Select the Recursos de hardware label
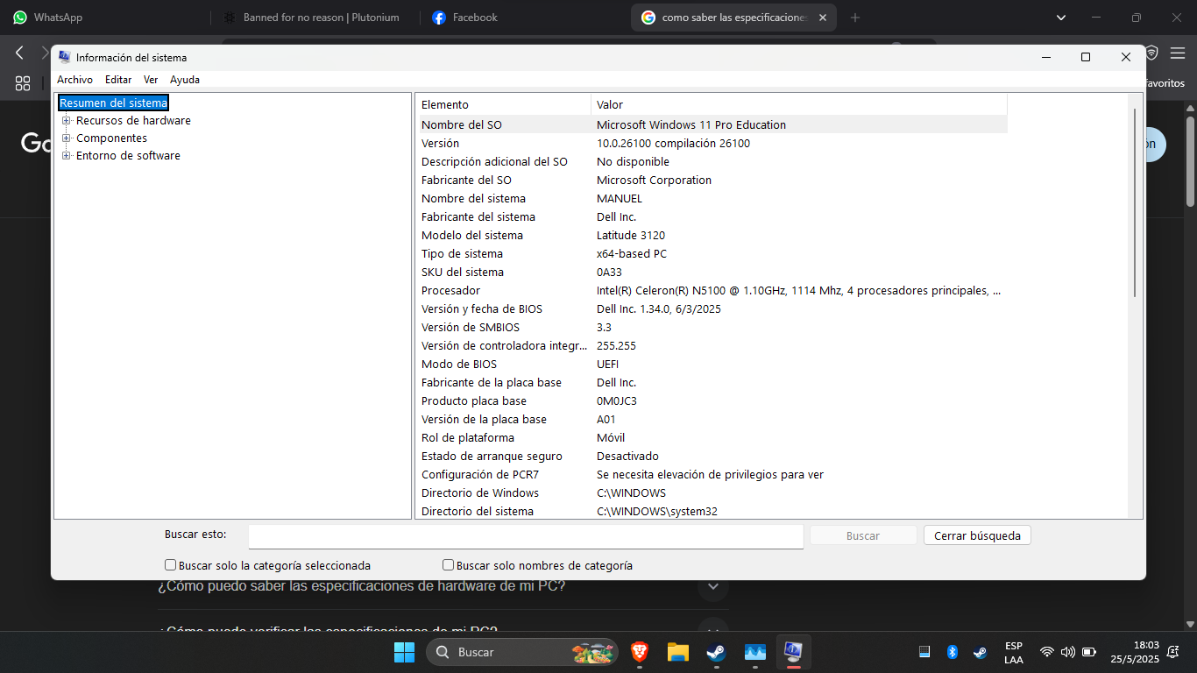 133,121
